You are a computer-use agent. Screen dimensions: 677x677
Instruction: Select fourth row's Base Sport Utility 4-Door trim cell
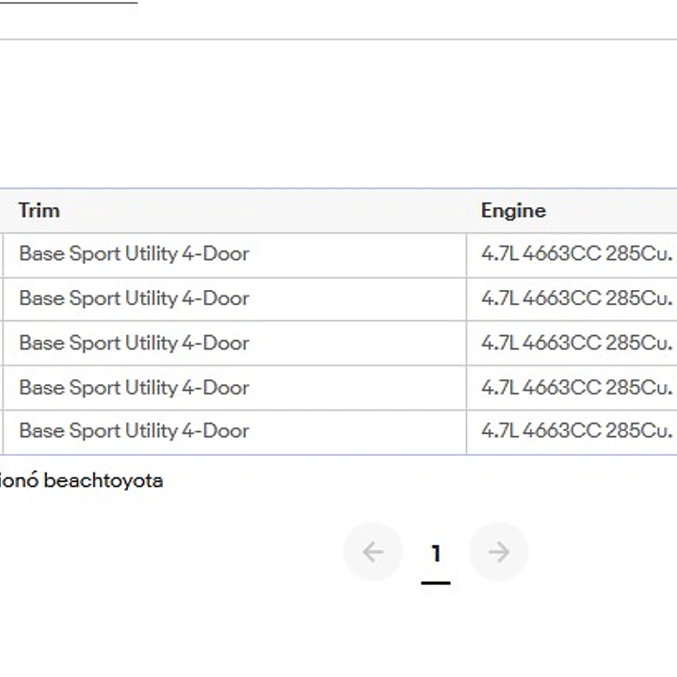tap(234, 388)
